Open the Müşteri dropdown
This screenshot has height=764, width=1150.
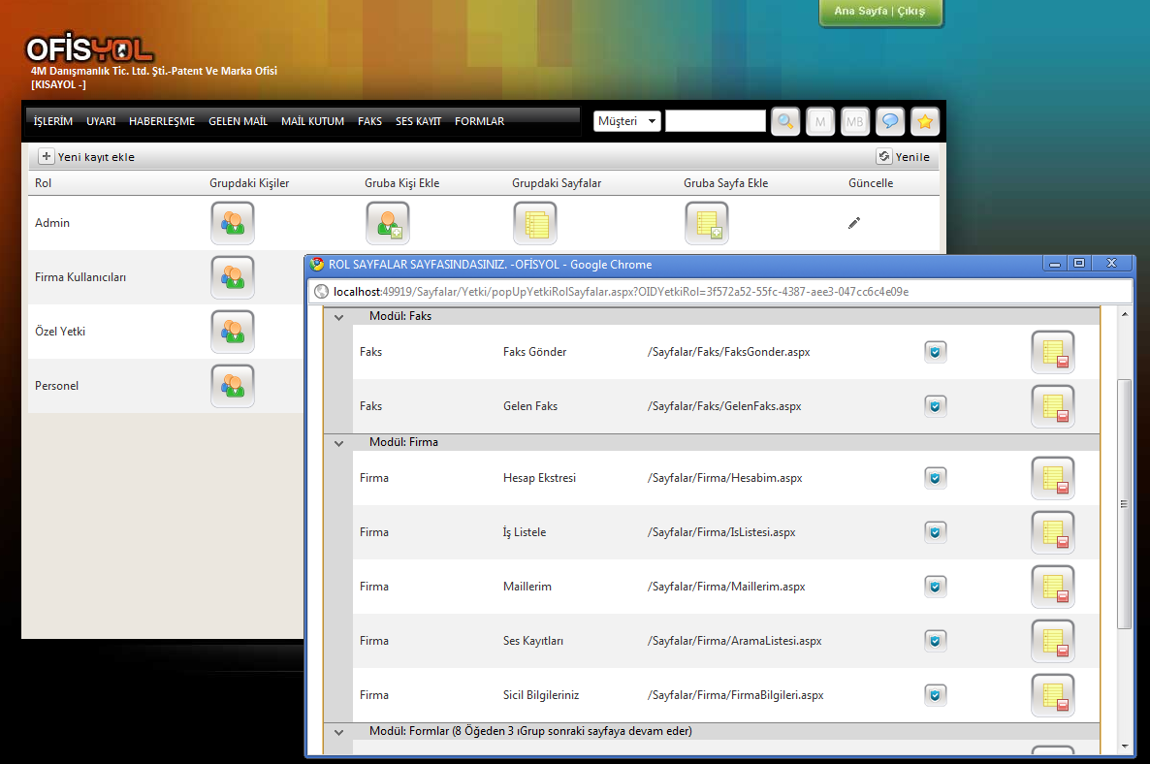[627, 121]
